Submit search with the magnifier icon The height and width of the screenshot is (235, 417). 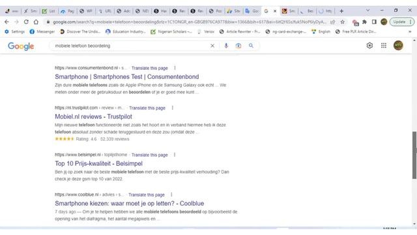[x=251, y=46]
